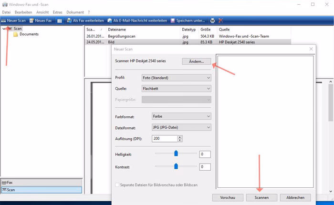The image size is (334, 205).
Task: Click the Windows Fax and Scan title icon
Action: coord(5,4)
